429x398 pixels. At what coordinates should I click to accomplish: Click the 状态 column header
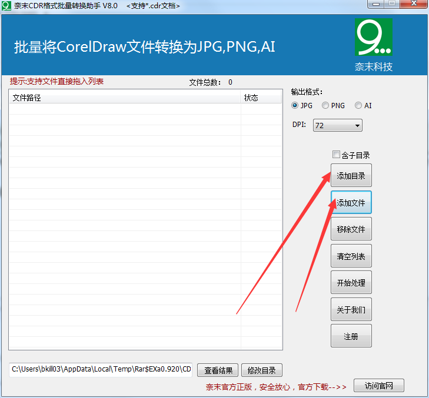(261, 98)
